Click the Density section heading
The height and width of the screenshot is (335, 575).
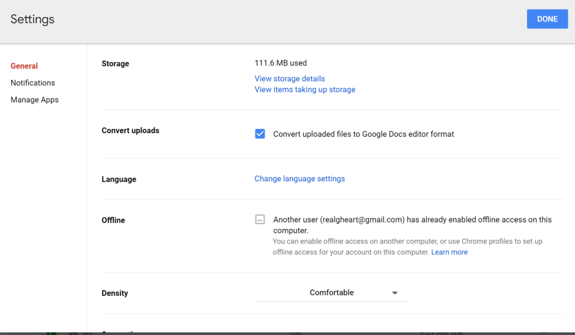pos(115,293)
